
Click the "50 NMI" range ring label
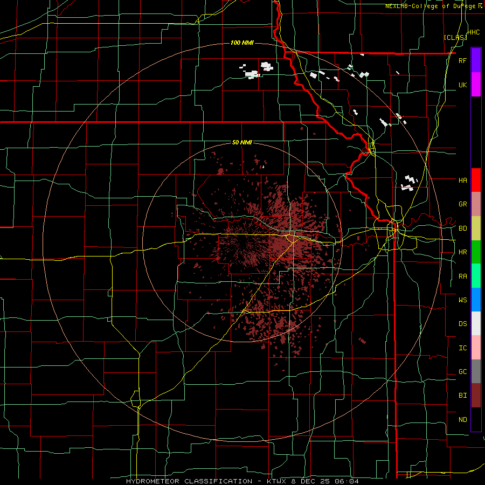coord(242,142)
